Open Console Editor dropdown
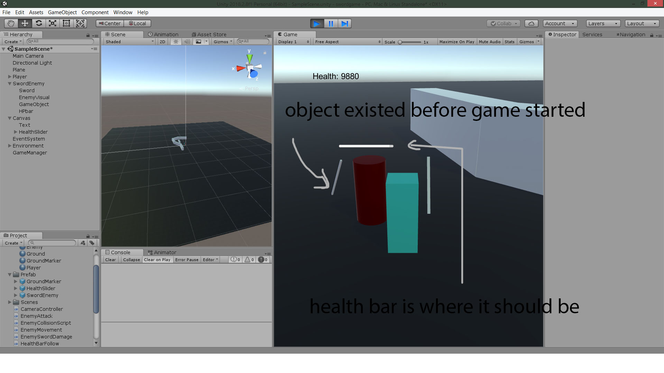 point(210,260)
